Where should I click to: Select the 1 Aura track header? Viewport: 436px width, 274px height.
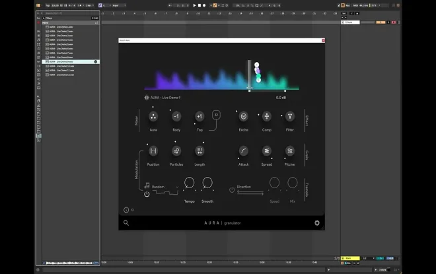click(351, 22)
